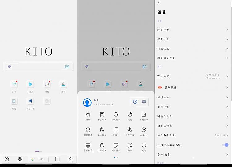Open 下载管理 download manager icon
Image resolution: width=232 pixels, height=167 pixels.
pyautogui.click(x=144, y=115)
